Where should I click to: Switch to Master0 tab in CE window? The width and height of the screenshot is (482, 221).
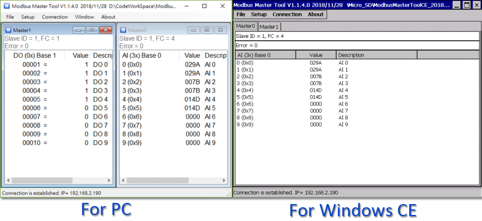[x=246, y=26]
